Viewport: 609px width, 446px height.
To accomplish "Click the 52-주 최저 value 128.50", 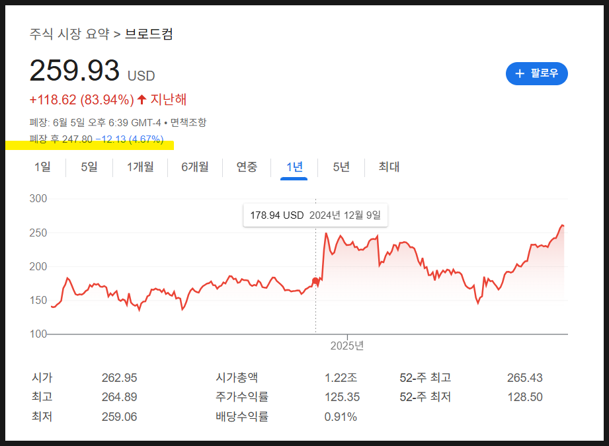I will pos(525,397).
